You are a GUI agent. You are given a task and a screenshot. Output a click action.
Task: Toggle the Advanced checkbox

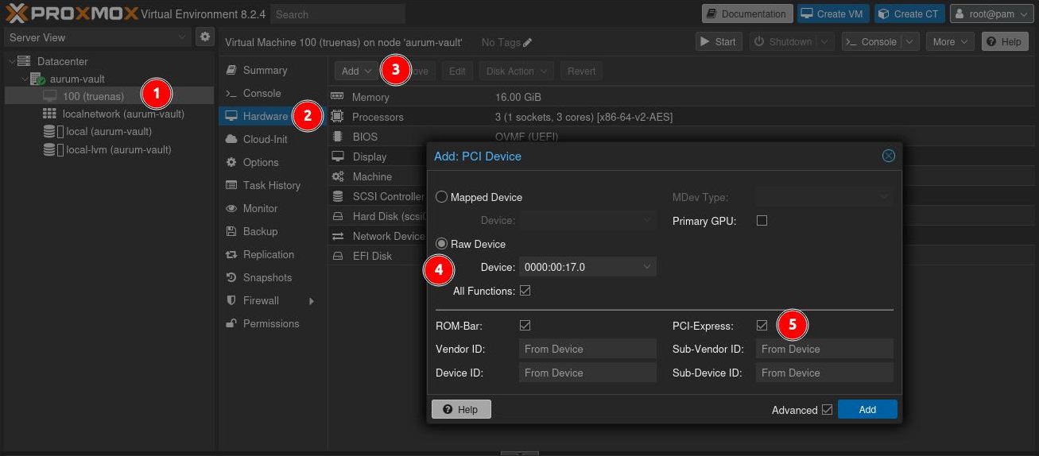pos(827,410)
